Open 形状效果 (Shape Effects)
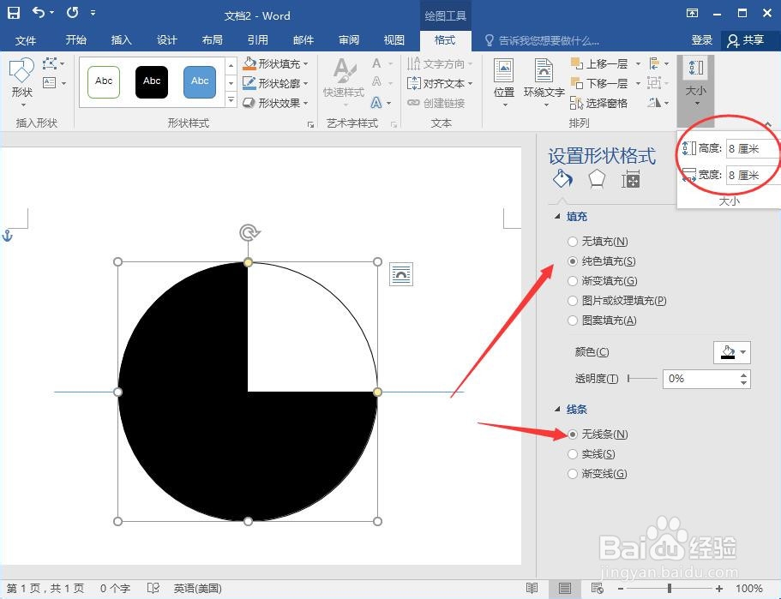The image size is (781, 599). tap(274, 102)
